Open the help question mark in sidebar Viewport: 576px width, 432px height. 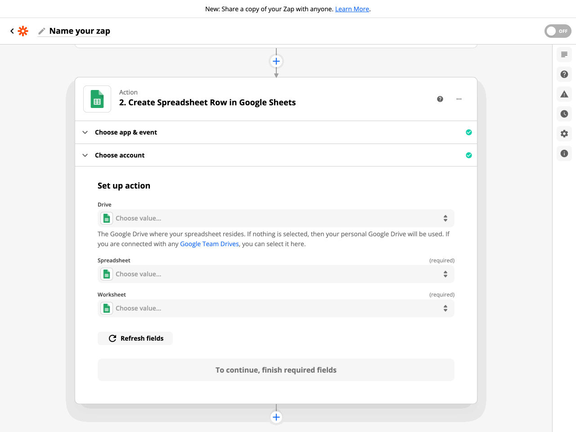(564, 74)
